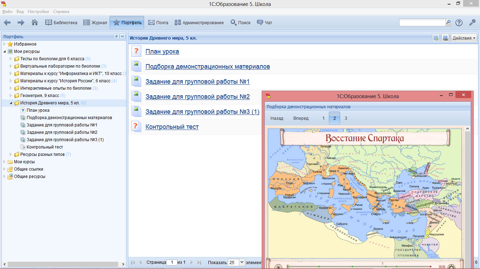
Task: Refresh the Портфель panel tree
Action: [x=117, y=36]
